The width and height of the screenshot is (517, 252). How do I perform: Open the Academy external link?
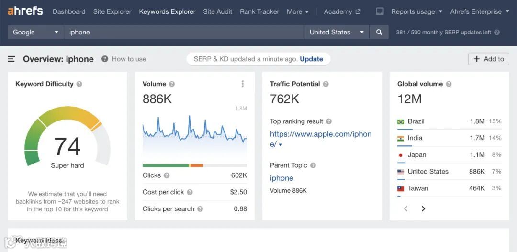click(342, 11)
